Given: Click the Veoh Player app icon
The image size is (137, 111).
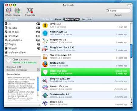Looking at the screenshot, I should coord(45,33).
